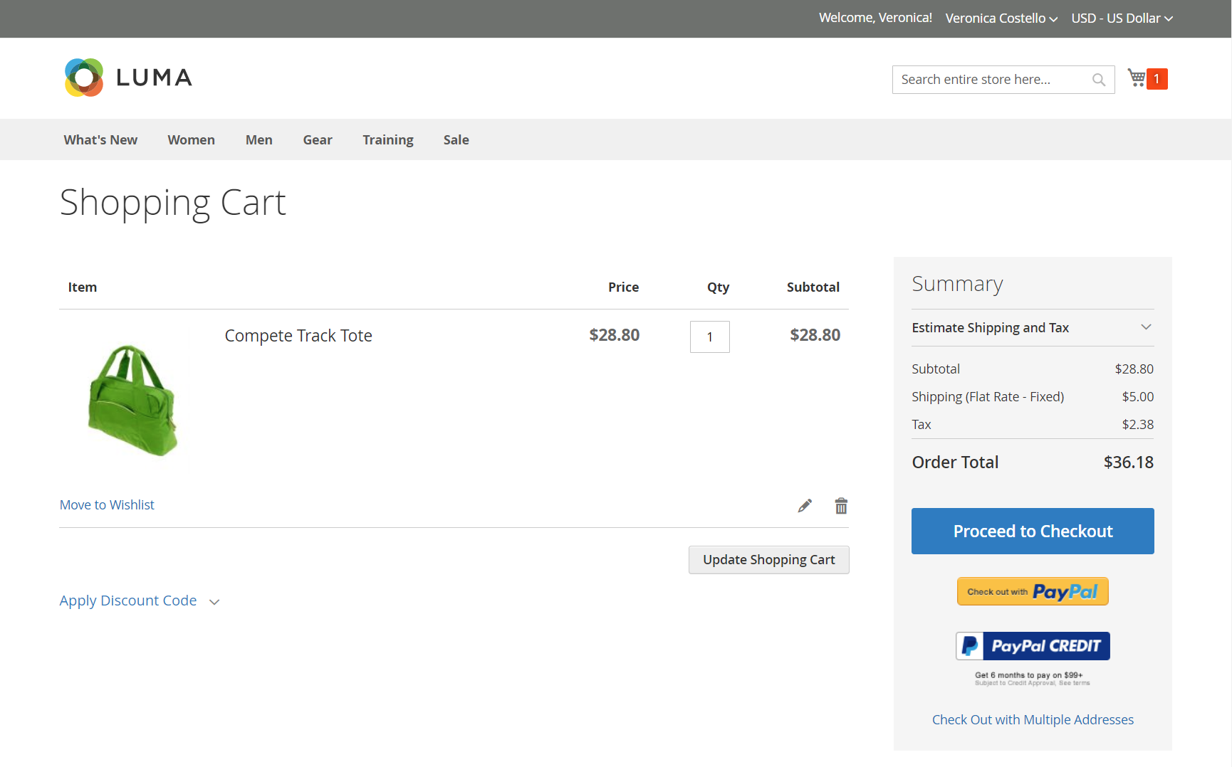Click the shopping cart icon in header
The image size is (1232, 767).
coord(1137,78)
